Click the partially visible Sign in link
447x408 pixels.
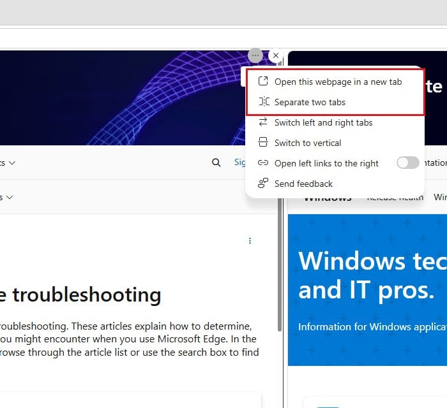239,162
